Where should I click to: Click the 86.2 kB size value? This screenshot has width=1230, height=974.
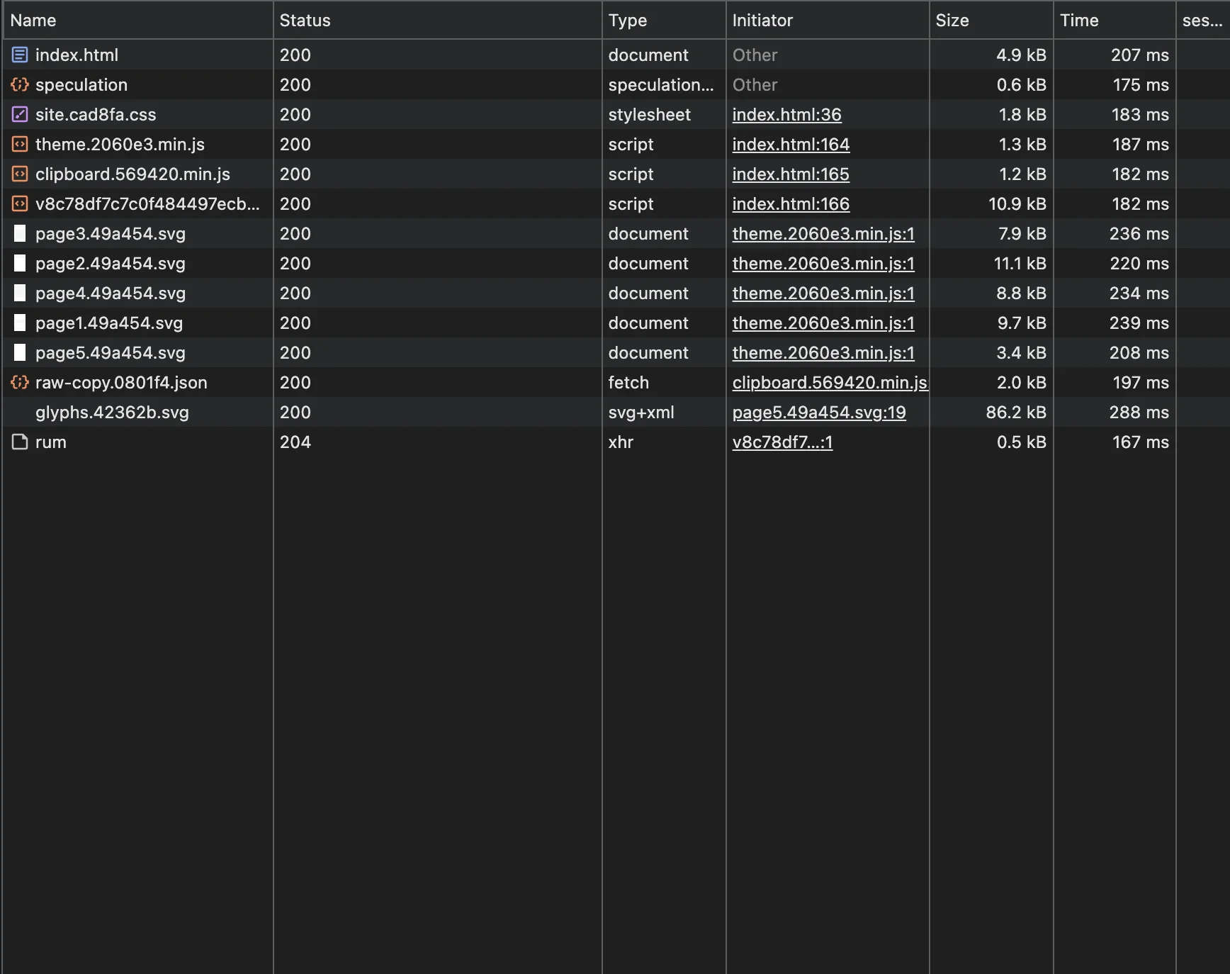[x=1016, y=412]
